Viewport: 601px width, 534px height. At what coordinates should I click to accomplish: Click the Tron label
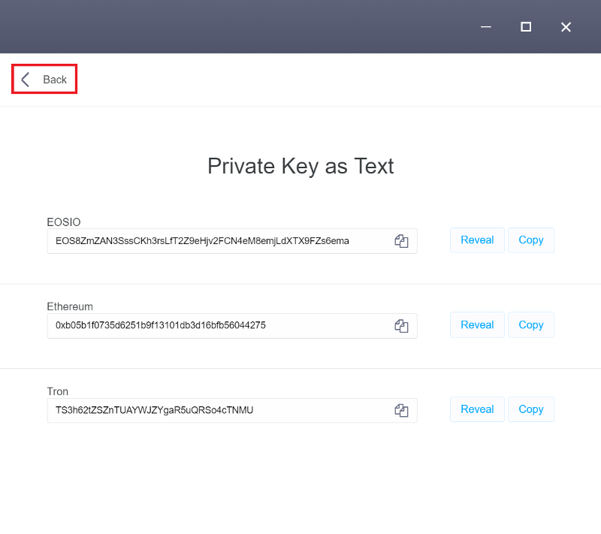click(x=58, y=391)
